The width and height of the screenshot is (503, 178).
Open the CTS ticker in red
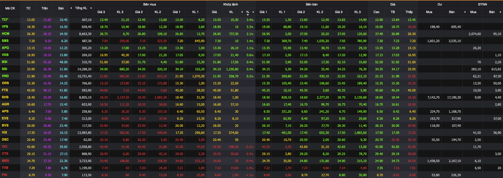pos(5,154)
